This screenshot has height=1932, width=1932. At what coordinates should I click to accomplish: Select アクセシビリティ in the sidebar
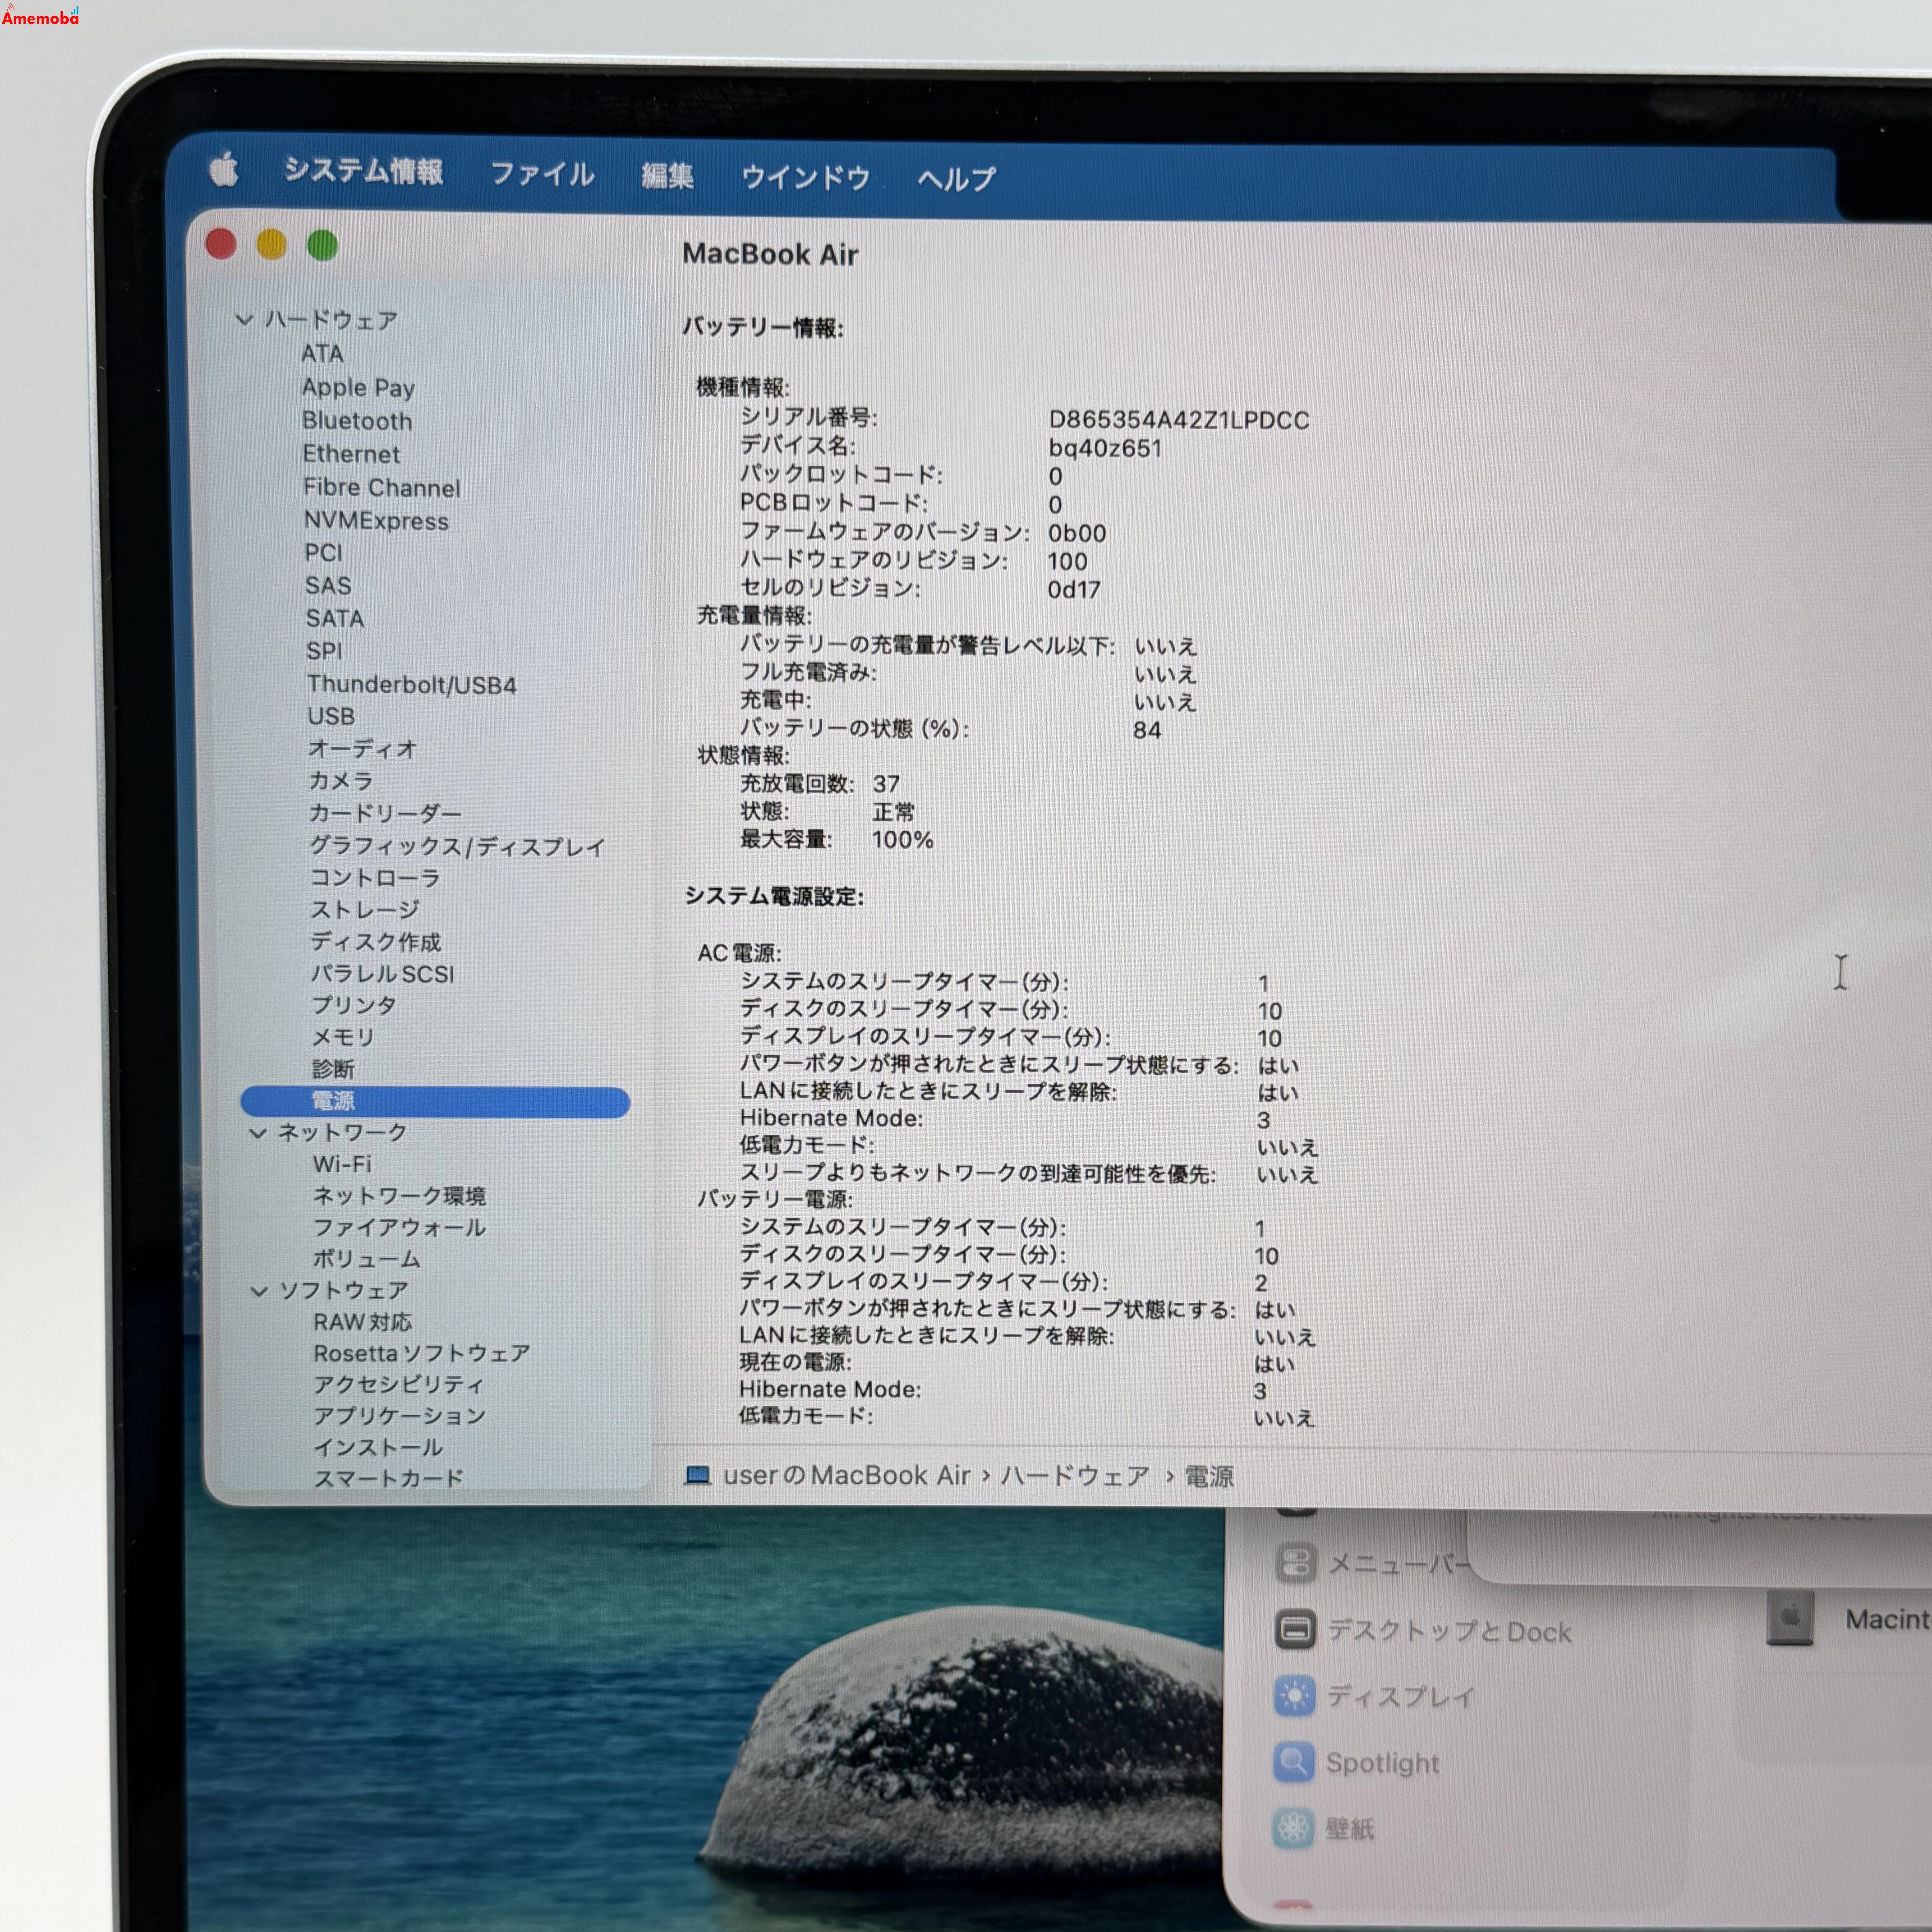coord(399,1385)
